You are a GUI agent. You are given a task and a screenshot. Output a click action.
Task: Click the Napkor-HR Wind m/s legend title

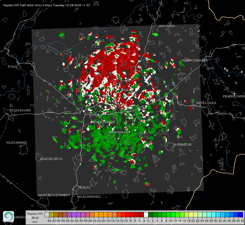[x=35, y=218]
